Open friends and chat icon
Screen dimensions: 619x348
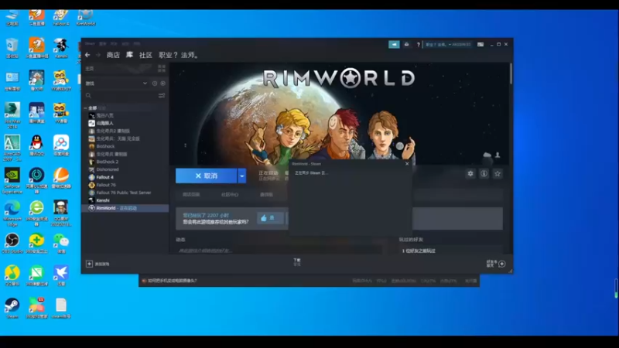[501, 264]
